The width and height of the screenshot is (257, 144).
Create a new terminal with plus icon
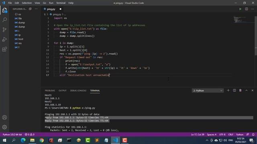pyautogui.click(x=228, y=90)
